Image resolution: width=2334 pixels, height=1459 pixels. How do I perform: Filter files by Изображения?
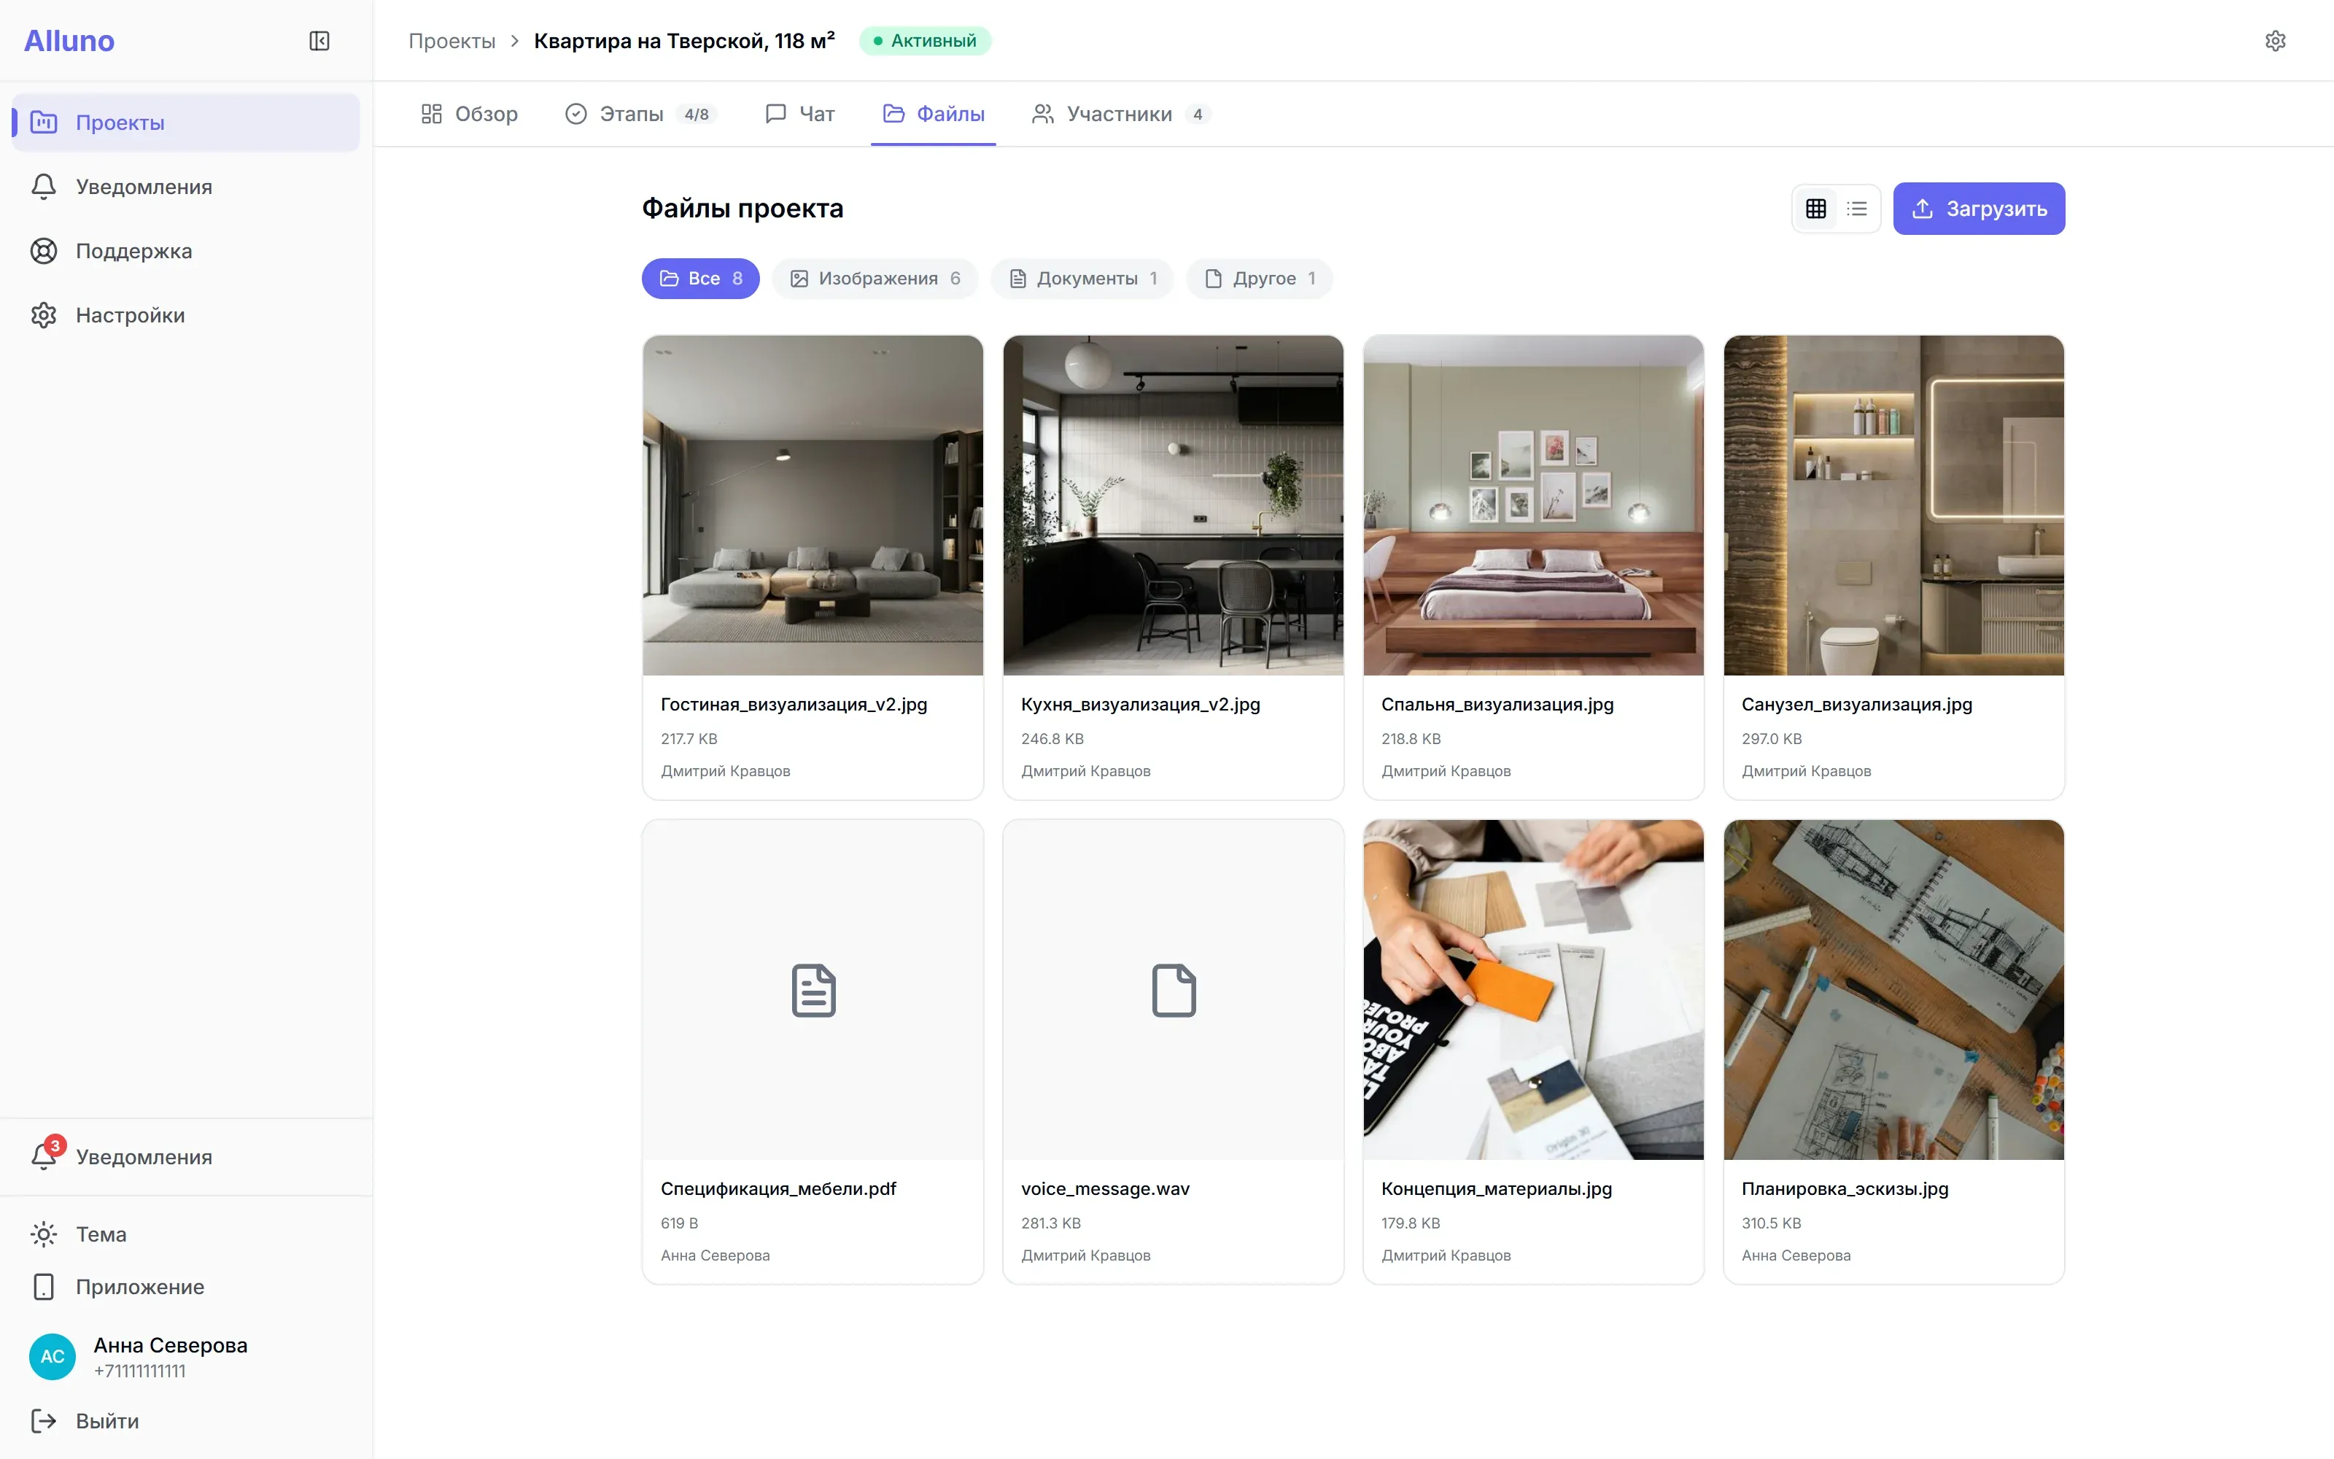coord(875,279)
